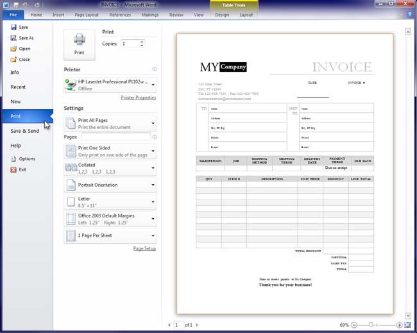Click the Quick Access Save icon in the title bar

(16, 4)
